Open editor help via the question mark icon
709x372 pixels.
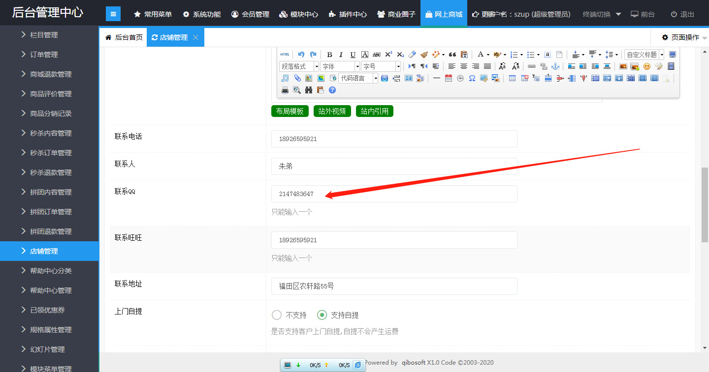tap(332, 90)
